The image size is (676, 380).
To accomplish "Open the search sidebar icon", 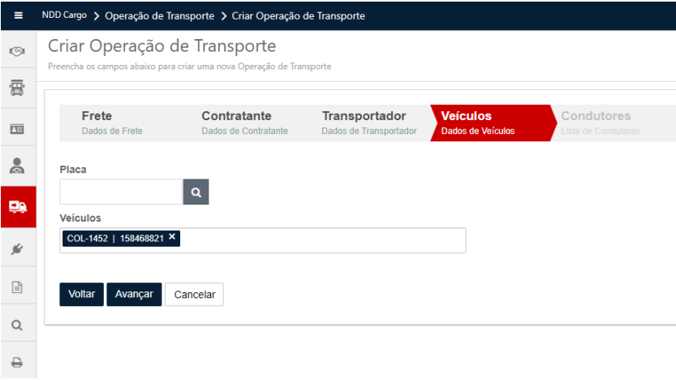I will tap(18, 325).
